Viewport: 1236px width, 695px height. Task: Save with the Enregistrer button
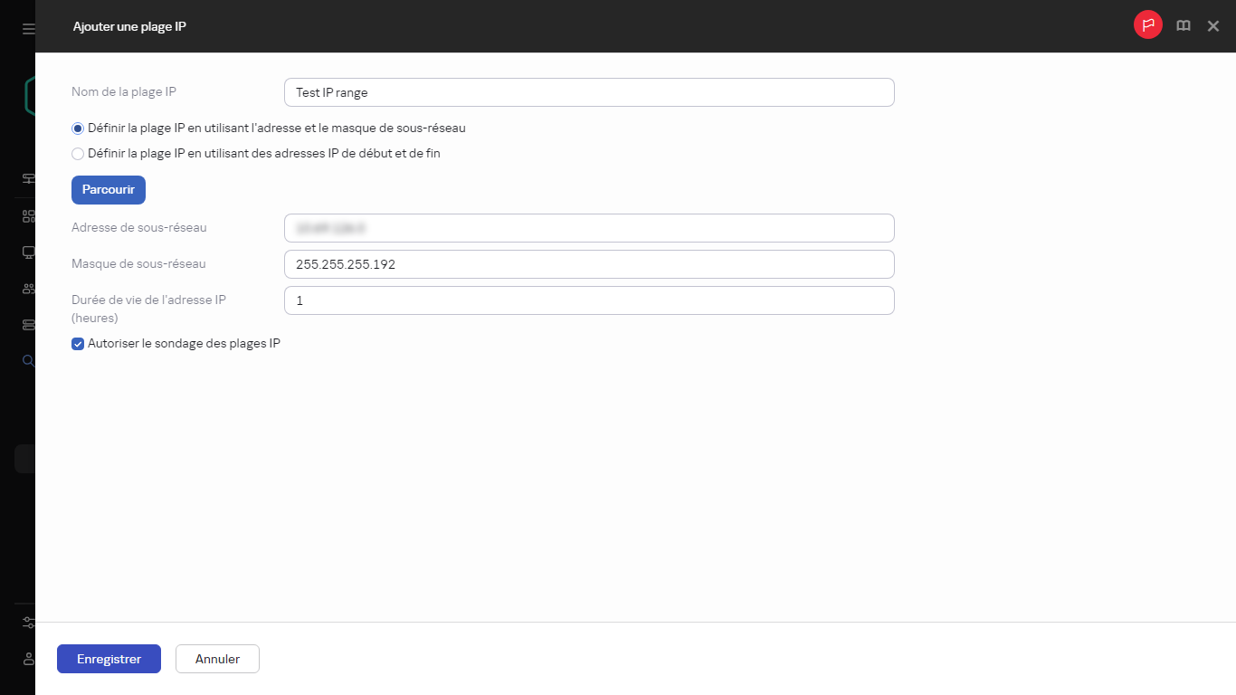109,659
